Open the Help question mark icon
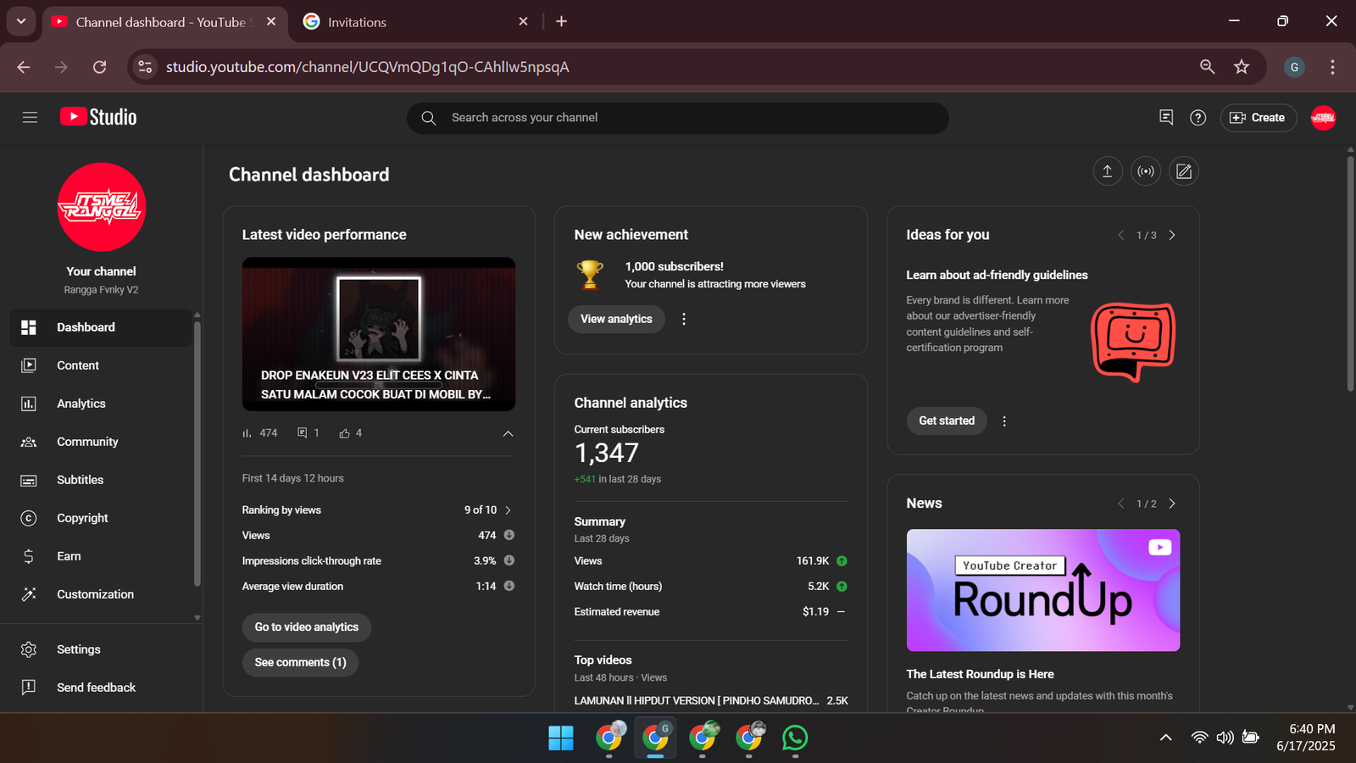 1198,118
